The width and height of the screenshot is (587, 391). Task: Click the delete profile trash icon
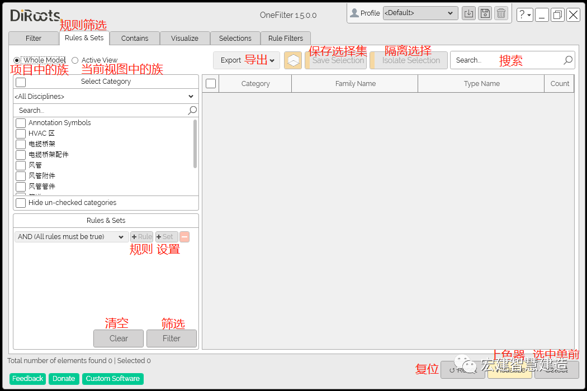click(x=501, y=13)
